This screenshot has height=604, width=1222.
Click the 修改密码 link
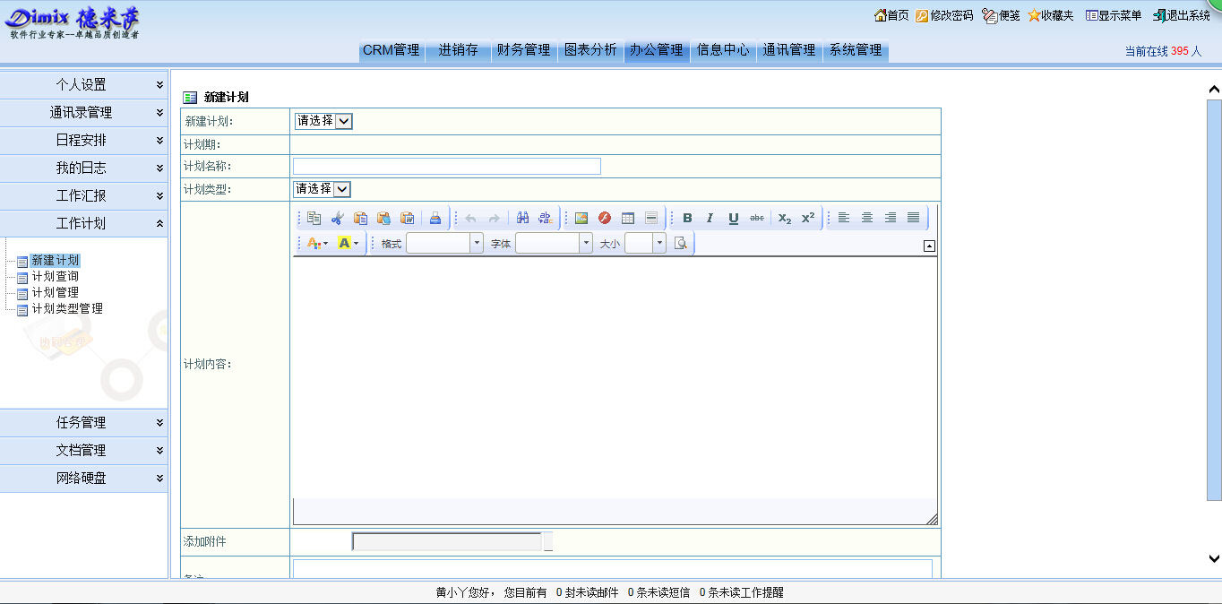[x=944, y=15]
